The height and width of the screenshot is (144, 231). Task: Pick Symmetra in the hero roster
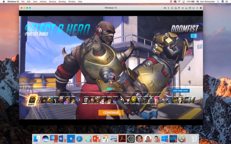tap(186, 100)
